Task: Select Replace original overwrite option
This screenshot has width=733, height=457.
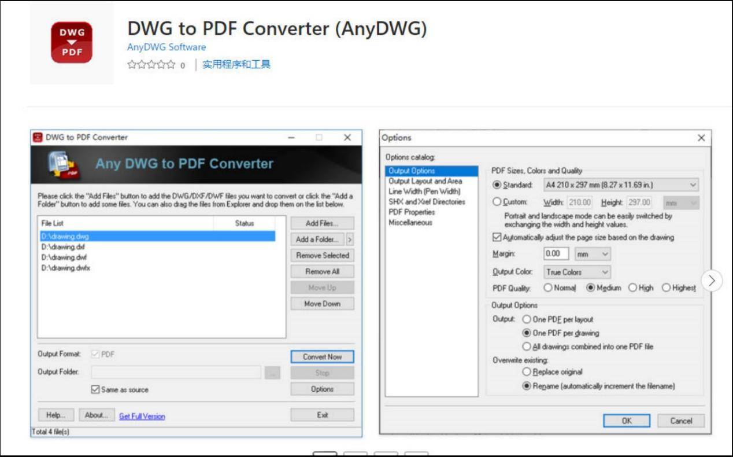Action: click(526, 372)
